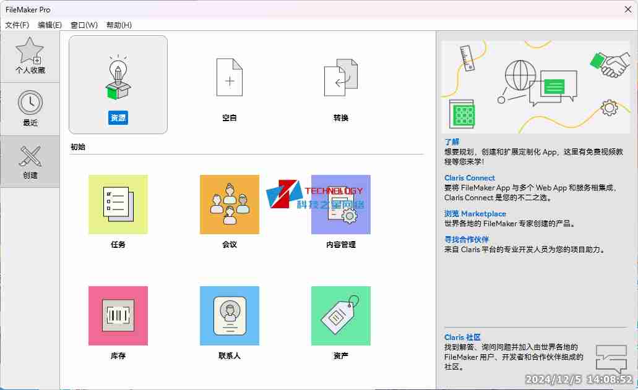
Task: Open the 窗口(W) menu
Action: click(x=82, y=25)
